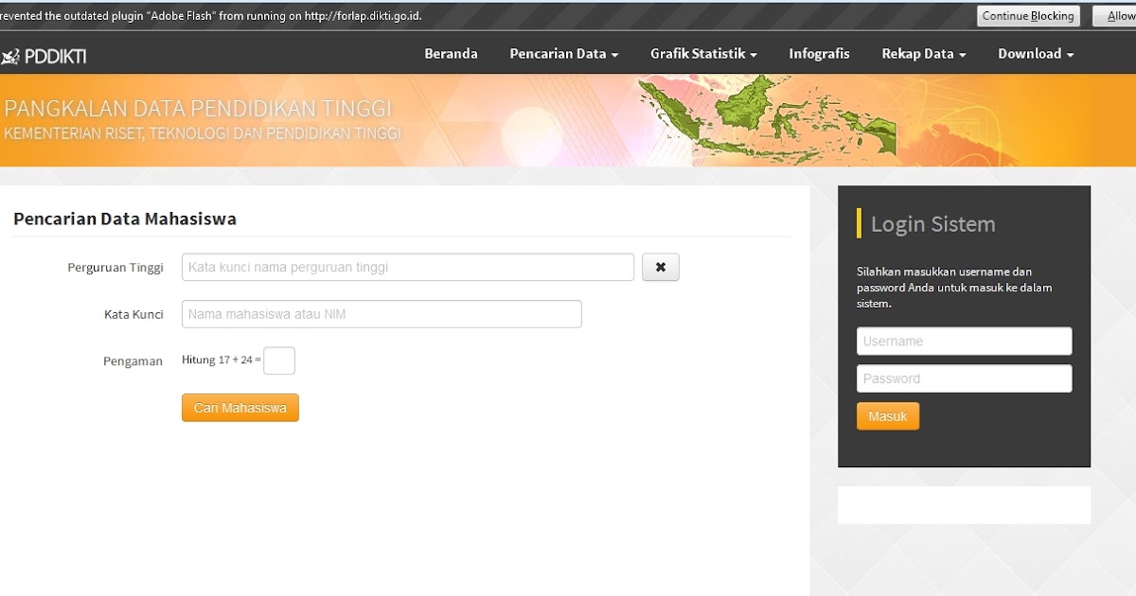Screen dimensions: 1136x596
Task: Open the Pencarian Data dropdown menu
Action: click(563, 54)
